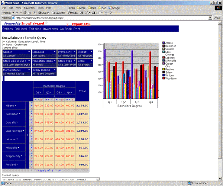Click the last page '>>' pager link

click(60, 170)
